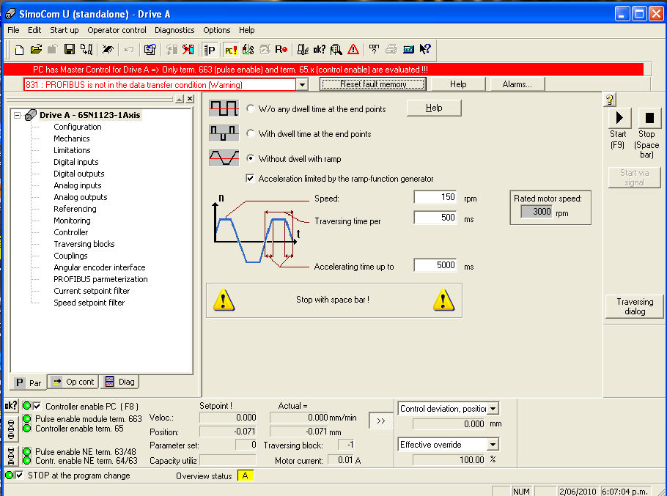This screenshot has width=667, height=496.
Task: Click the Start (F9) play icon
Action: pyautogui.click(x=620, y=118)
